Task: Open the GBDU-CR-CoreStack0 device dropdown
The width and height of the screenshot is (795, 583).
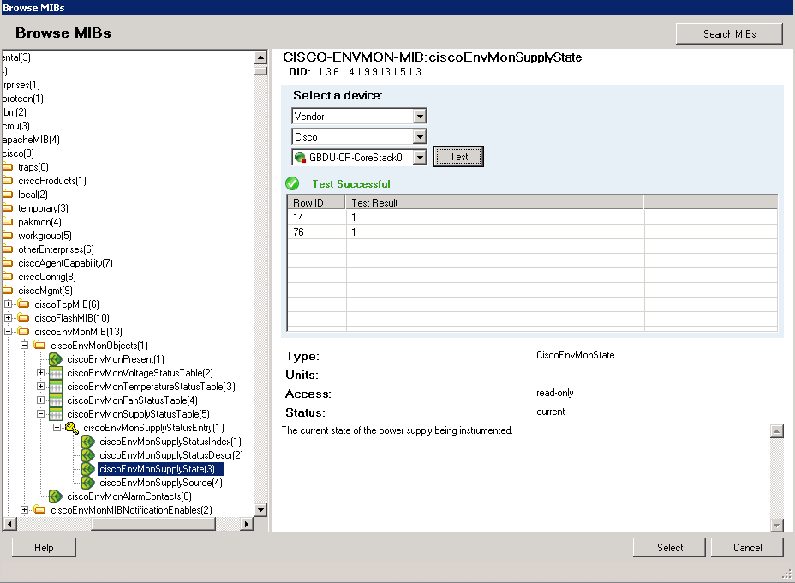Action: tap(419, 157)
